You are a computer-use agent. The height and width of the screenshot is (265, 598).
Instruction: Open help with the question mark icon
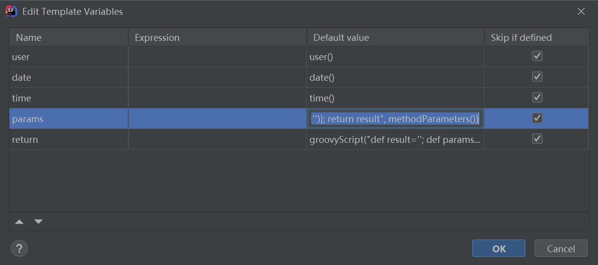point(19,248)
